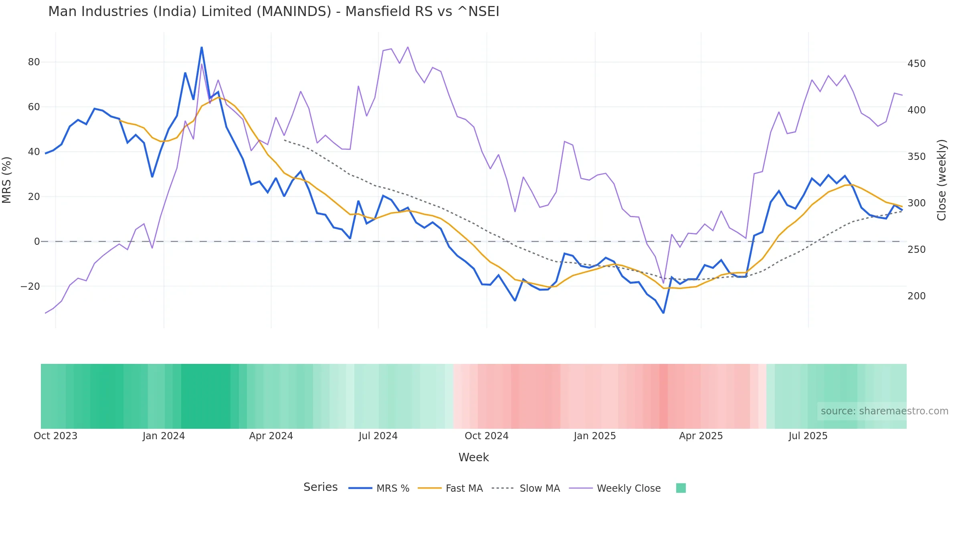Click the 80 tick on MRS axis
This screenshot has width=962, height=541.
pos(34,62)
